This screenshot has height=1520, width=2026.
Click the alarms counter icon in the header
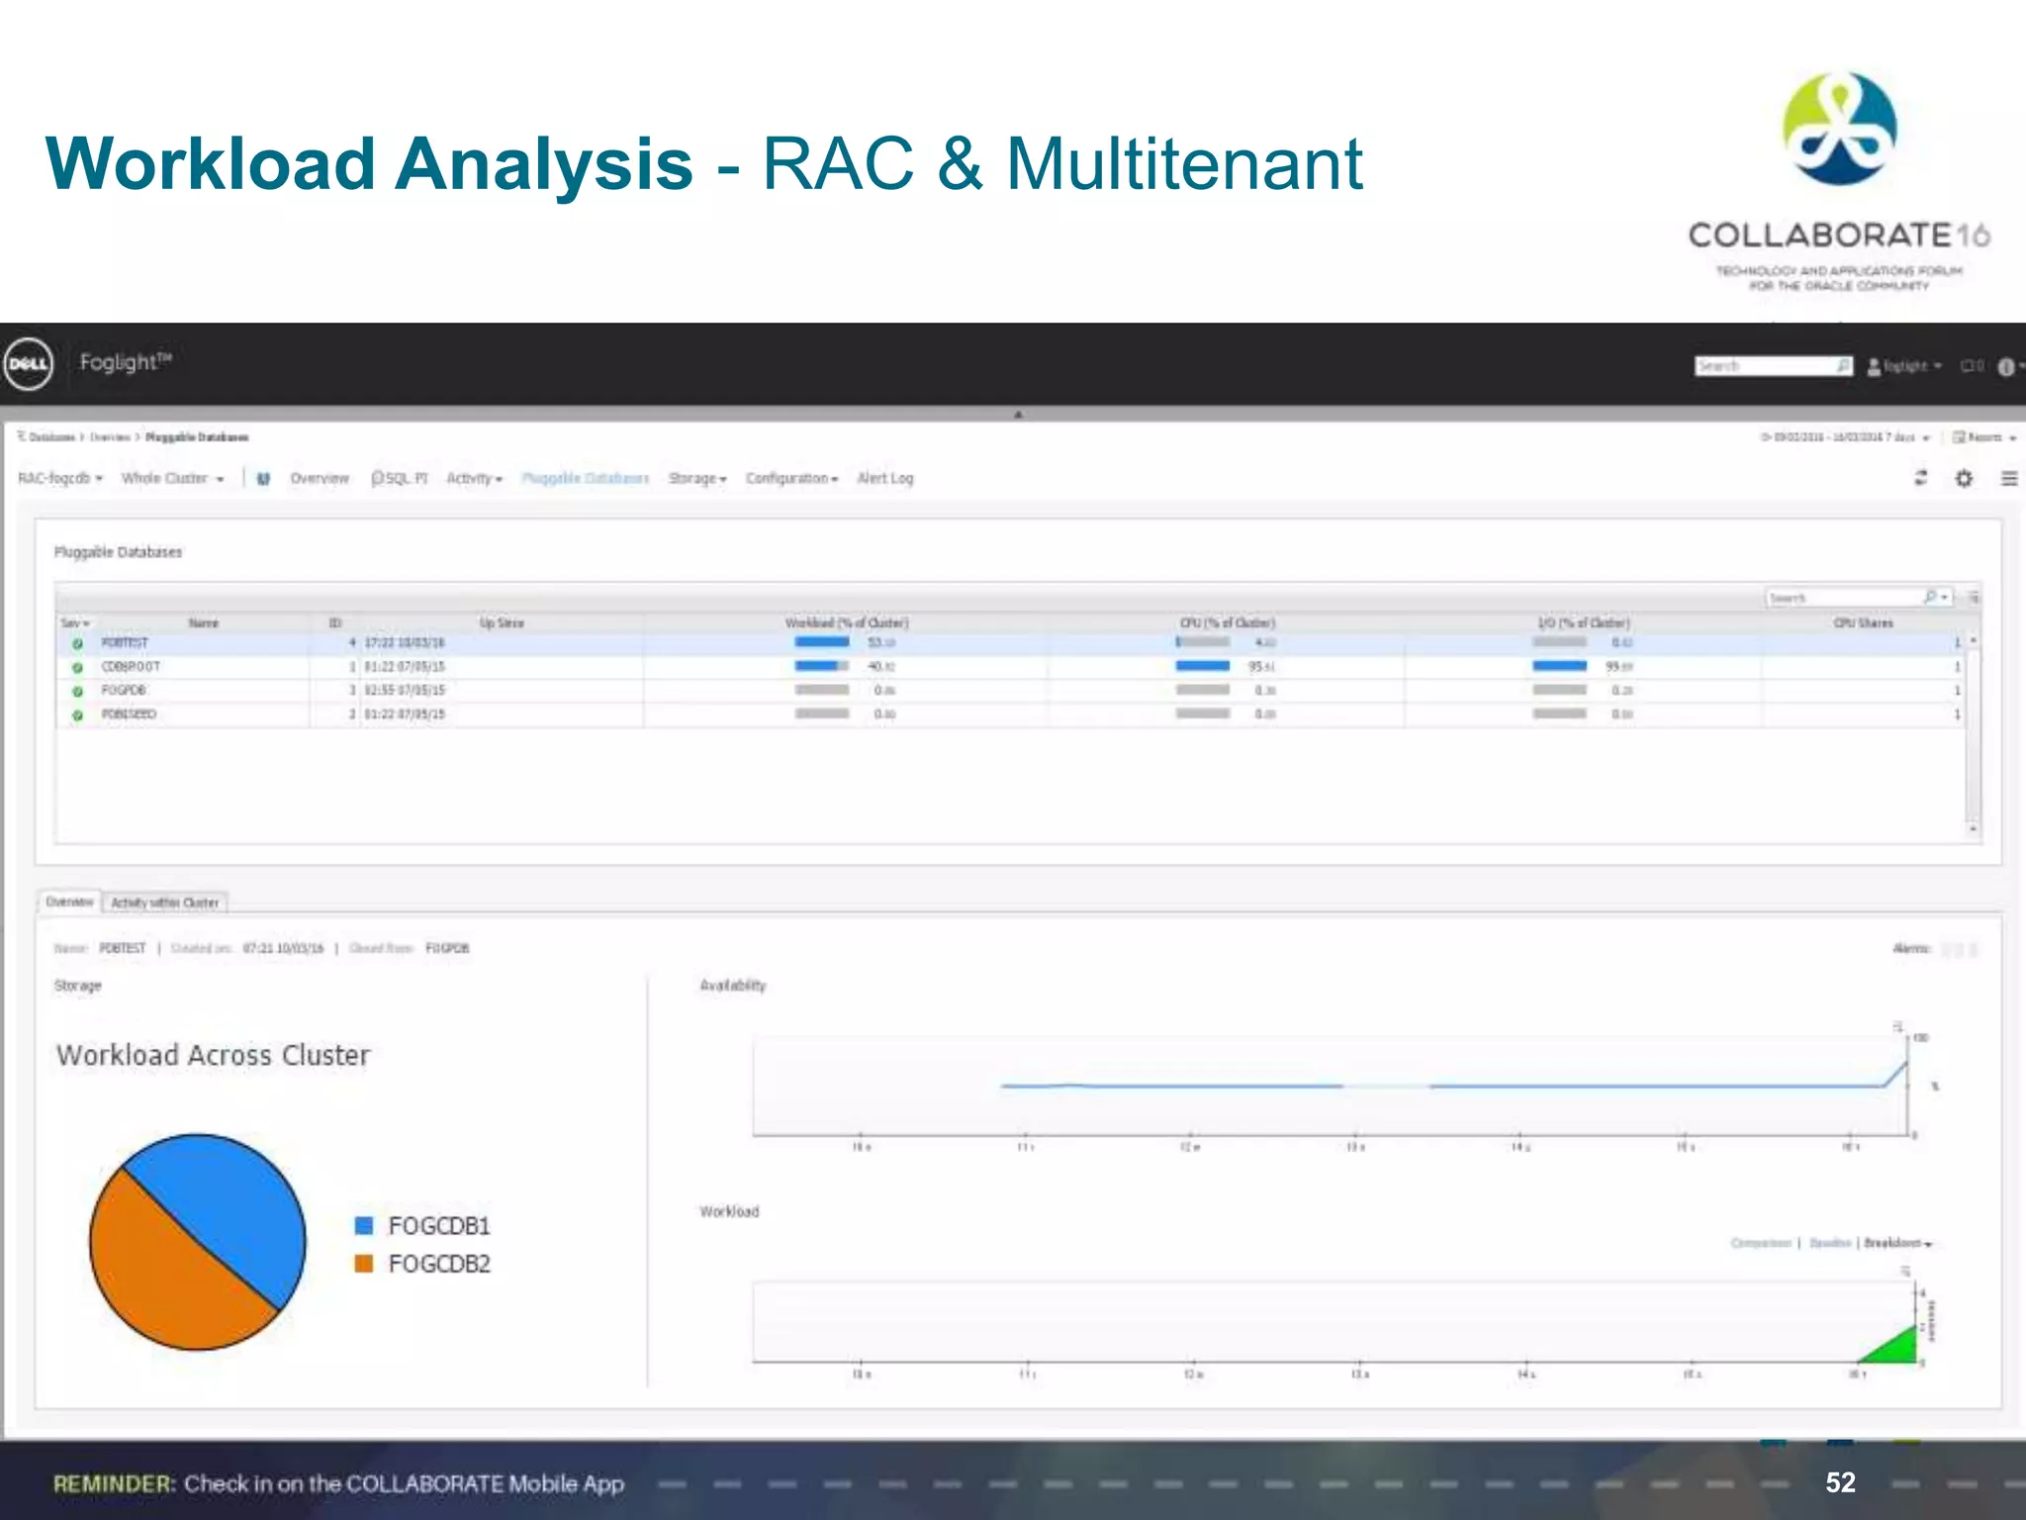[1972, 366]
